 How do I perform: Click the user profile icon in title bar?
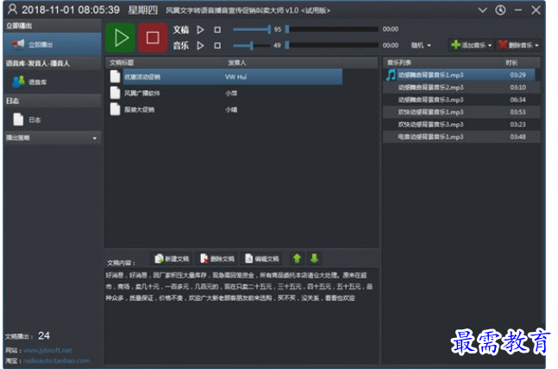[x=12, y=9]
